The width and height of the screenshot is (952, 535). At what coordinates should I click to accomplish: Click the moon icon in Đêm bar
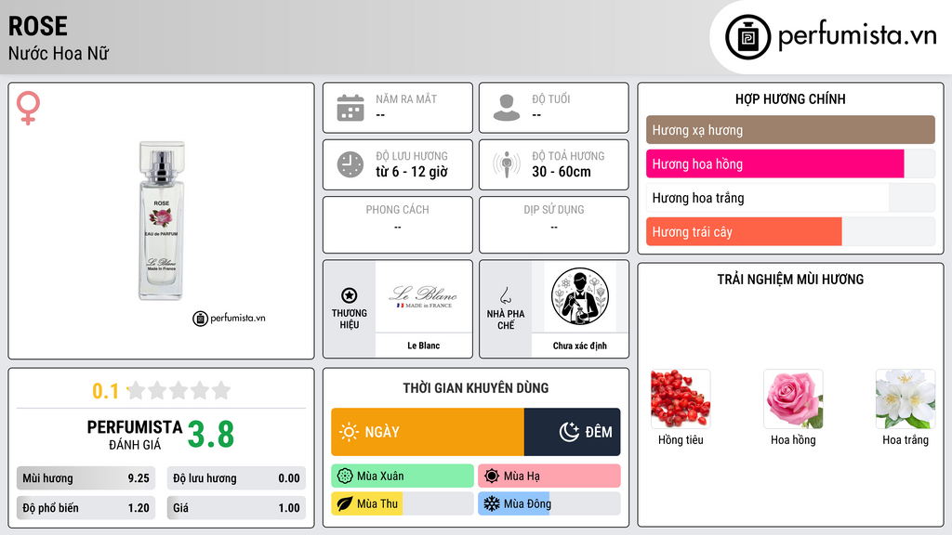click(x=569, y=432)
